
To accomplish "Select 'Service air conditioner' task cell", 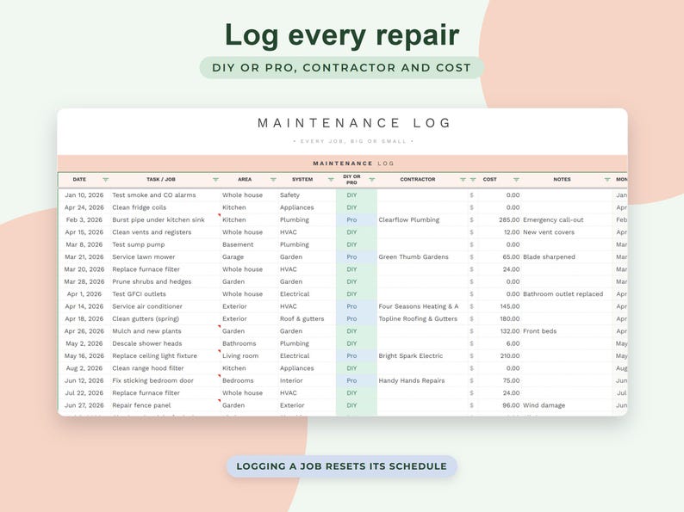I will tap(165, 306).
